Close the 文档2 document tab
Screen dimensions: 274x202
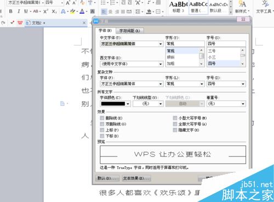click(x=84, y=23)
